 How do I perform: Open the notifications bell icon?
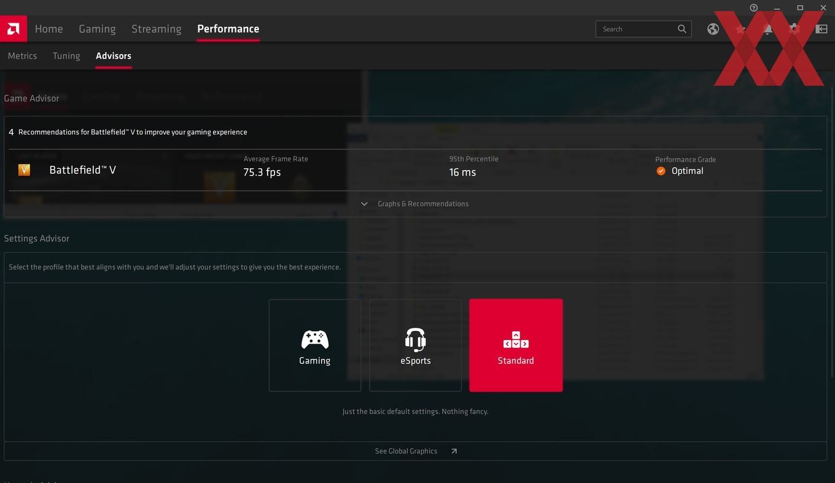coord(767,29)
